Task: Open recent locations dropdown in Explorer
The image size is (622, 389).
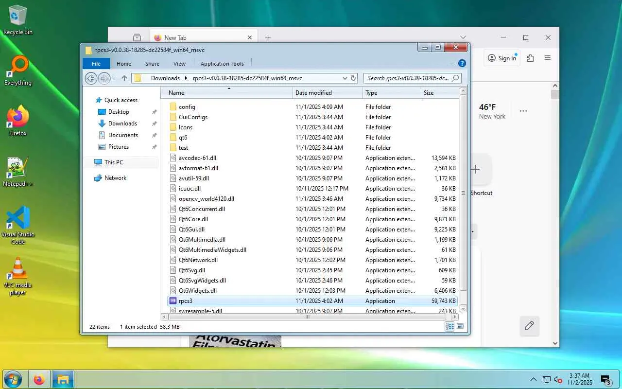Action: 114,78
